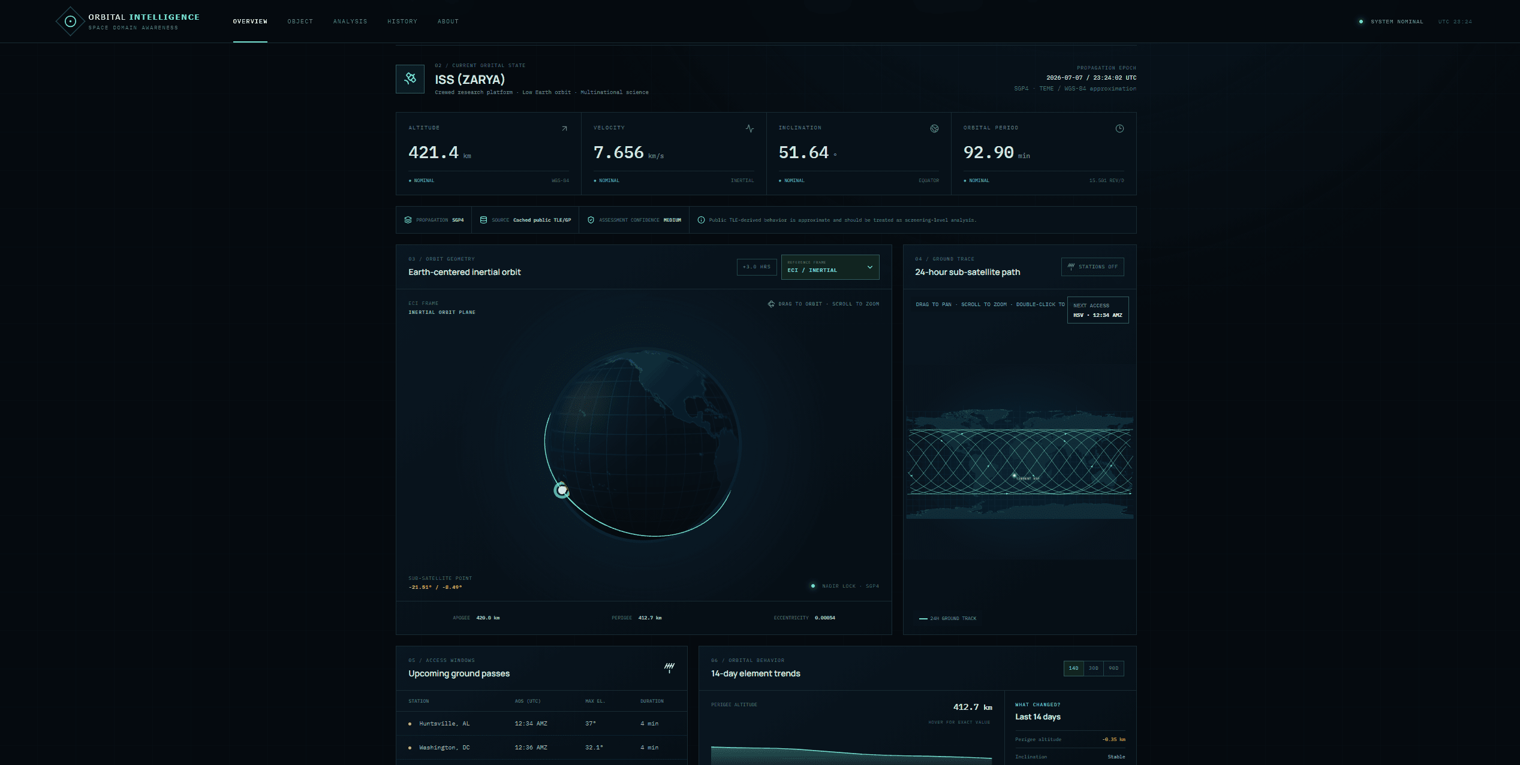Click the Inclination 51.64 card
The width and height of the screenshot is (1520, 765).
pos(859,153)
